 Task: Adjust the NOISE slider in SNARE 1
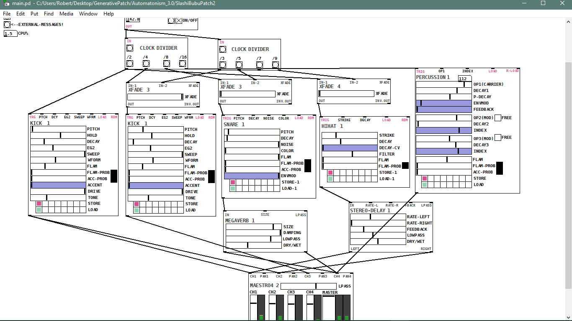(x=252, y=145)
